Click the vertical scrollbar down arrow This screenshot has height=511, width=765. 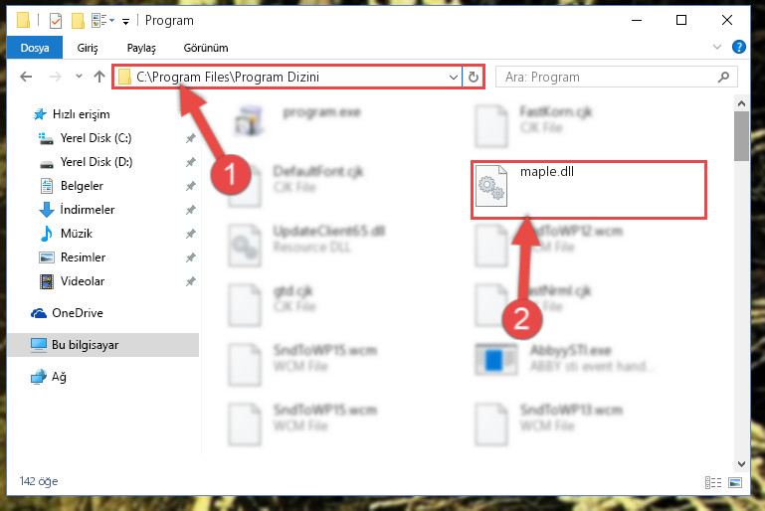pyautogui.click(x=741, y=463)
